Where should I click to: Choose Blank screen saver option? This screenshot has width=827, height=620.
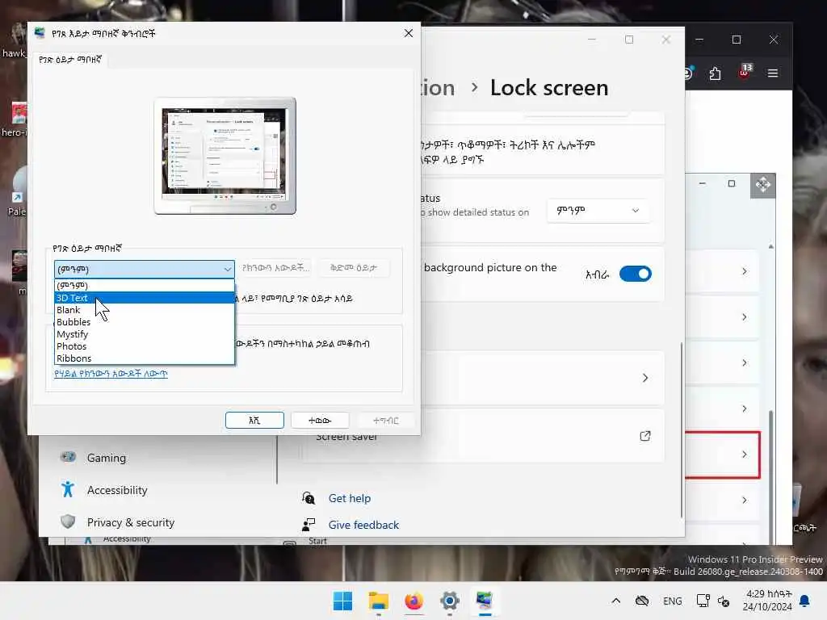(144, 310)
